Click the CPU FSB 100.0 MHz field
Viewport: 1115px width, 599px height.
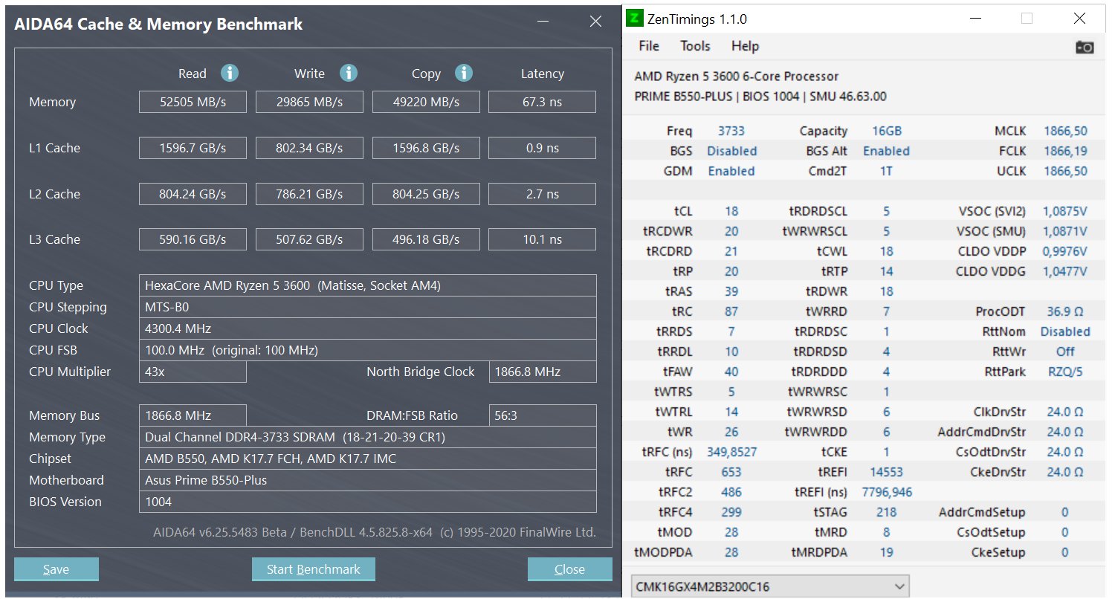tap(368, 350)
